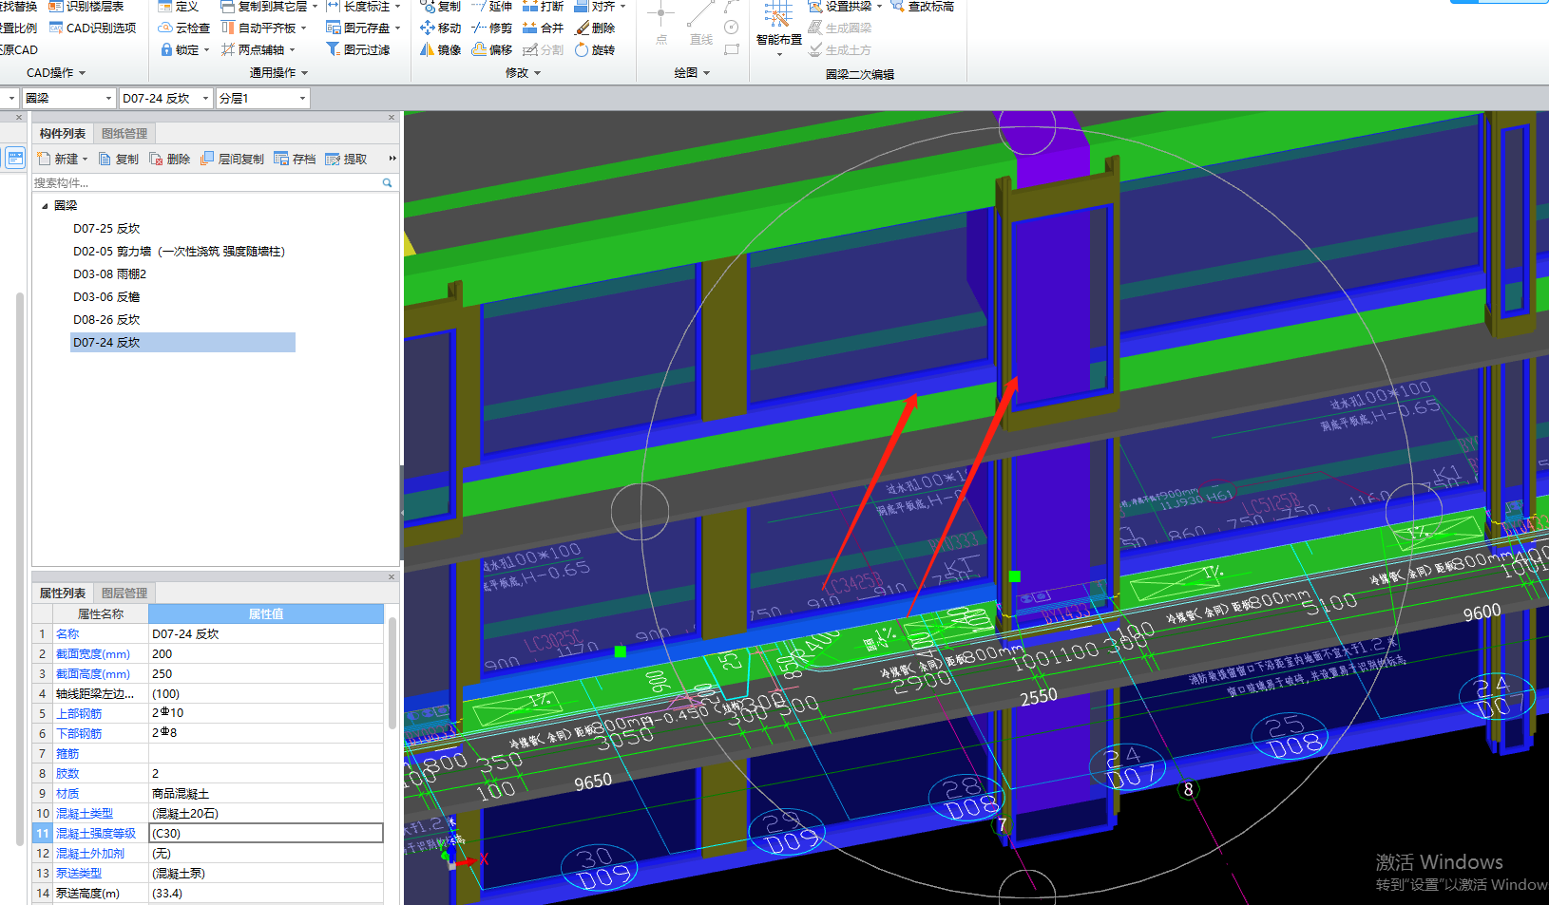Select D03-08 雨棚2 component
The image size is (1549, 905).
(x=109, y=273)
